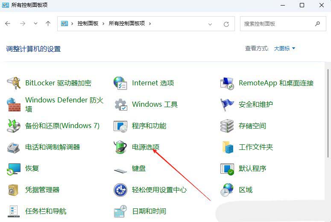
Task: Click the Control Panel title bar icon
Action: pos(5,5)
